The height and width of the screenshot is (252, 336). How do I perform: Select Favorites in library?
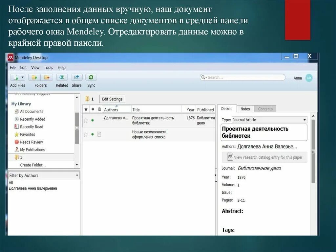pyautogui.click(x=28, y=134)
